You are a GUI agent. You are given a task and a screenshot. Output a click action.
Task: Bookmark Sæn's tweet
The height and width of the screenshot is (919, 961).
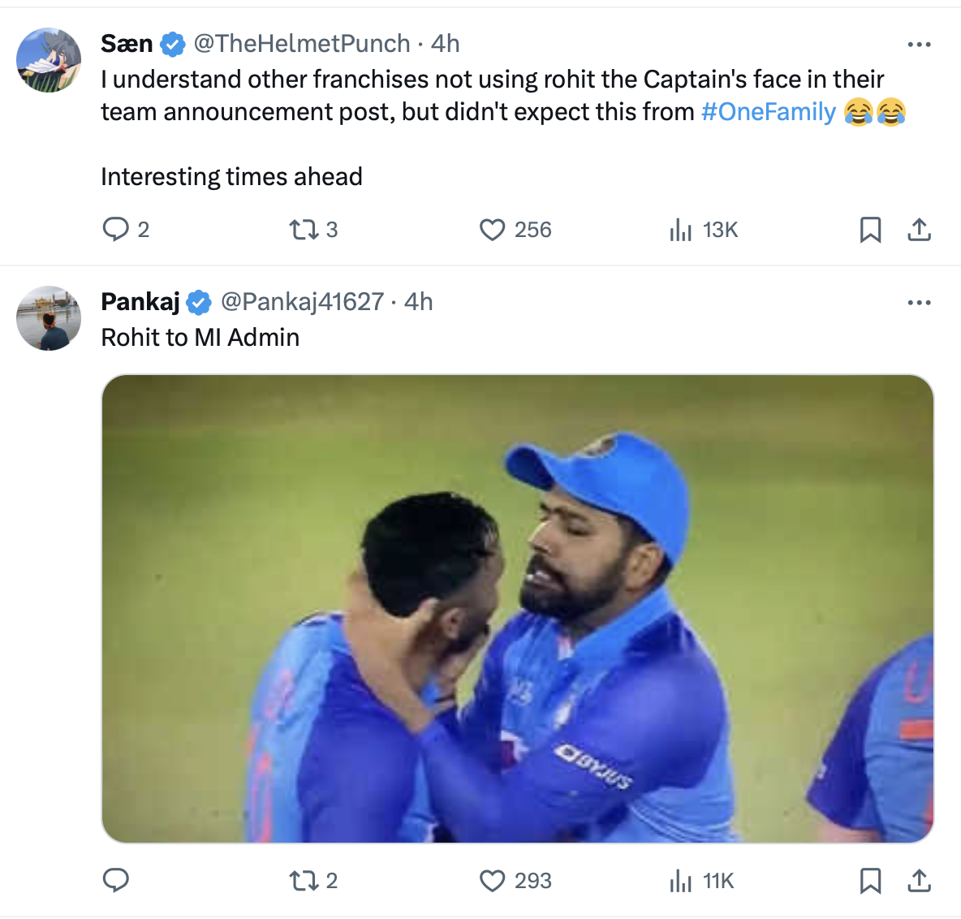point(870,230)
